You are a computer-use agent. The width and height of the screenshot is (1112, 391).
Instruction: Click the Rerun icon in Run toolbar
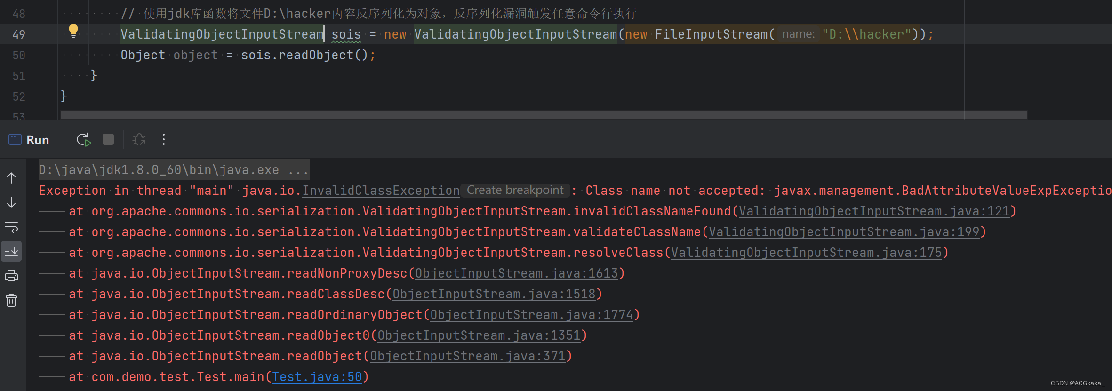84,140
